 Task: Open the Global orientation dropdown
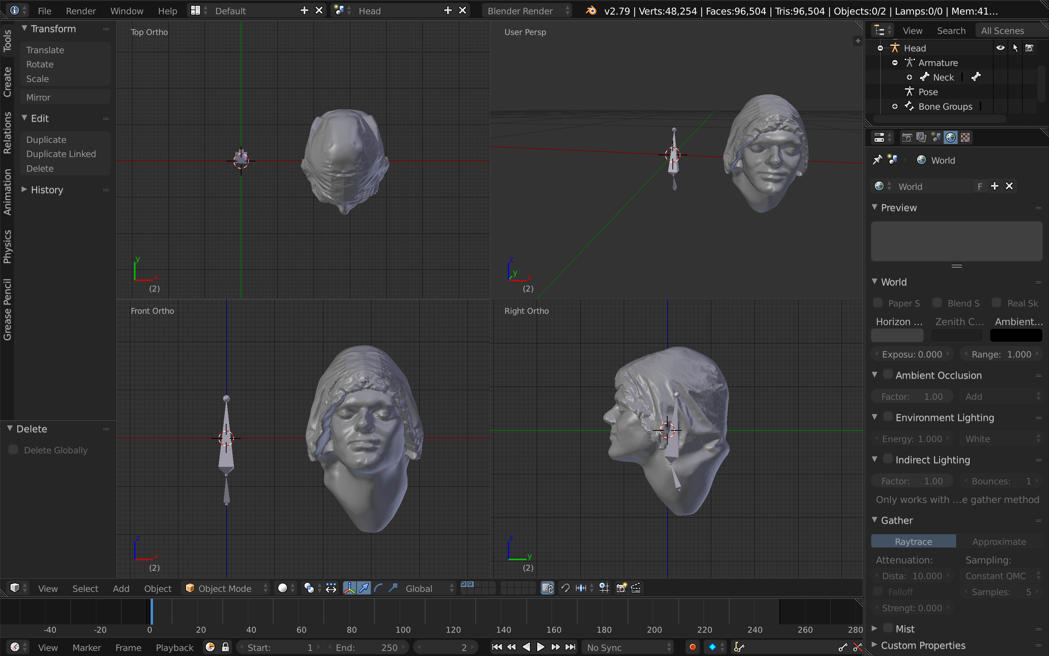pyautogui.click(x=429, y=588)
